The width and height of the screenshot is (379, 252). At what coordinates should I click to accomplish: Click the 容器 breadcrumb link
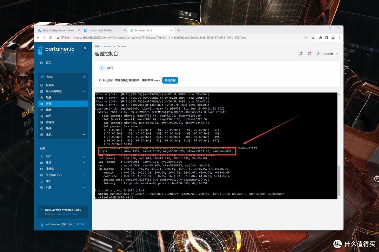click(x=97, y=46)
